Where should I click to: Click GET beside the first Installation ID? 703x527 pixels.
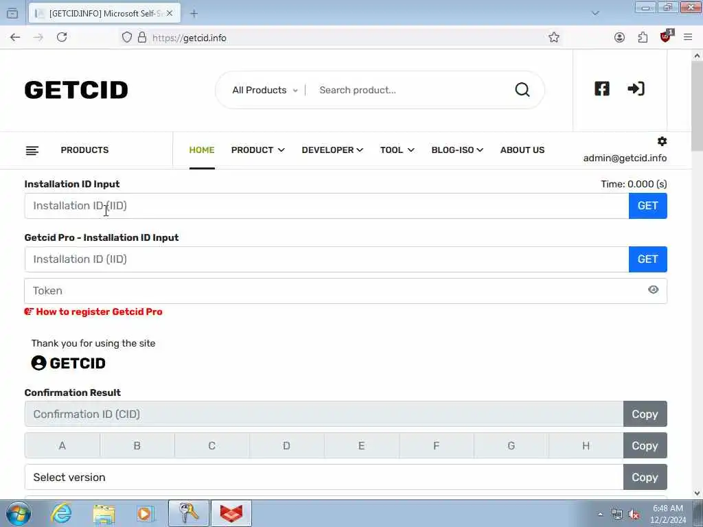648,206
